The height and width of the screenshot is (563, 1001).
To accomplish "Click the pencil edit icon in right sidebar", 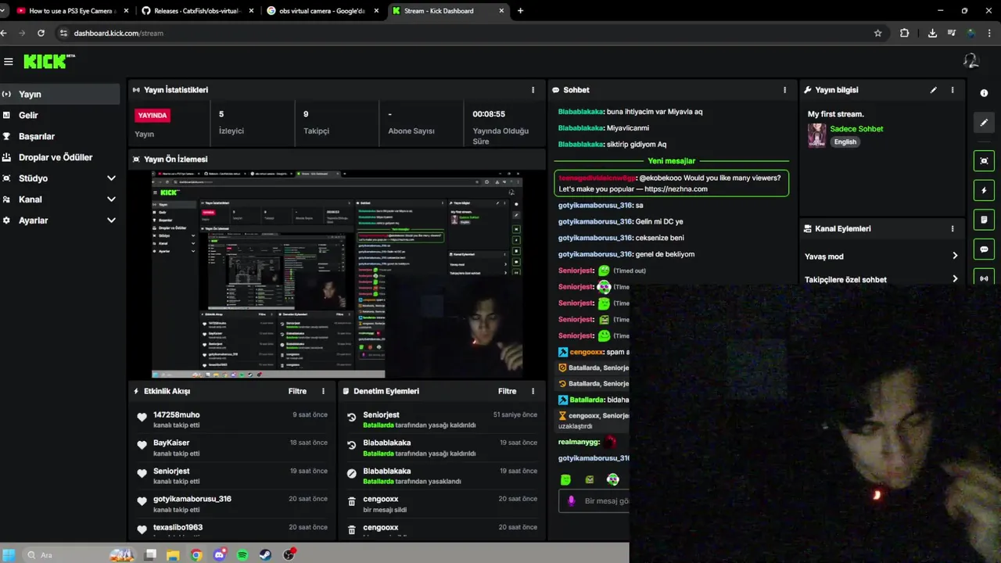I will point(984,123).
